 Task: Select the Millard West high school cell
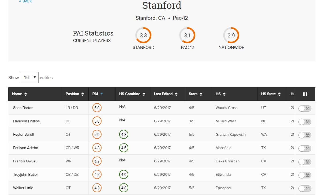226,121
